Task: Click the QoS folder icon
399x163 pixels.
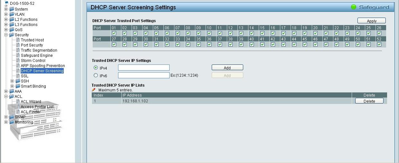Action: pyautogui.click(x=12, y=30)
